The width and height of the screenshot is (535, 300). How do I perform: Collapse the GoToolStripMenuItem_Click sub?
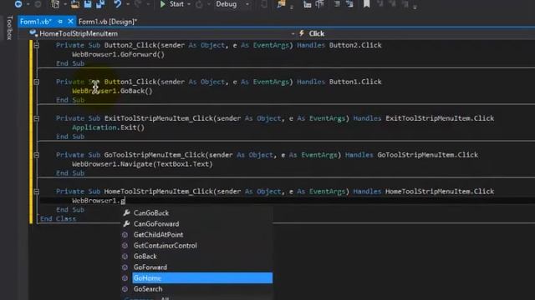(37, 155)
